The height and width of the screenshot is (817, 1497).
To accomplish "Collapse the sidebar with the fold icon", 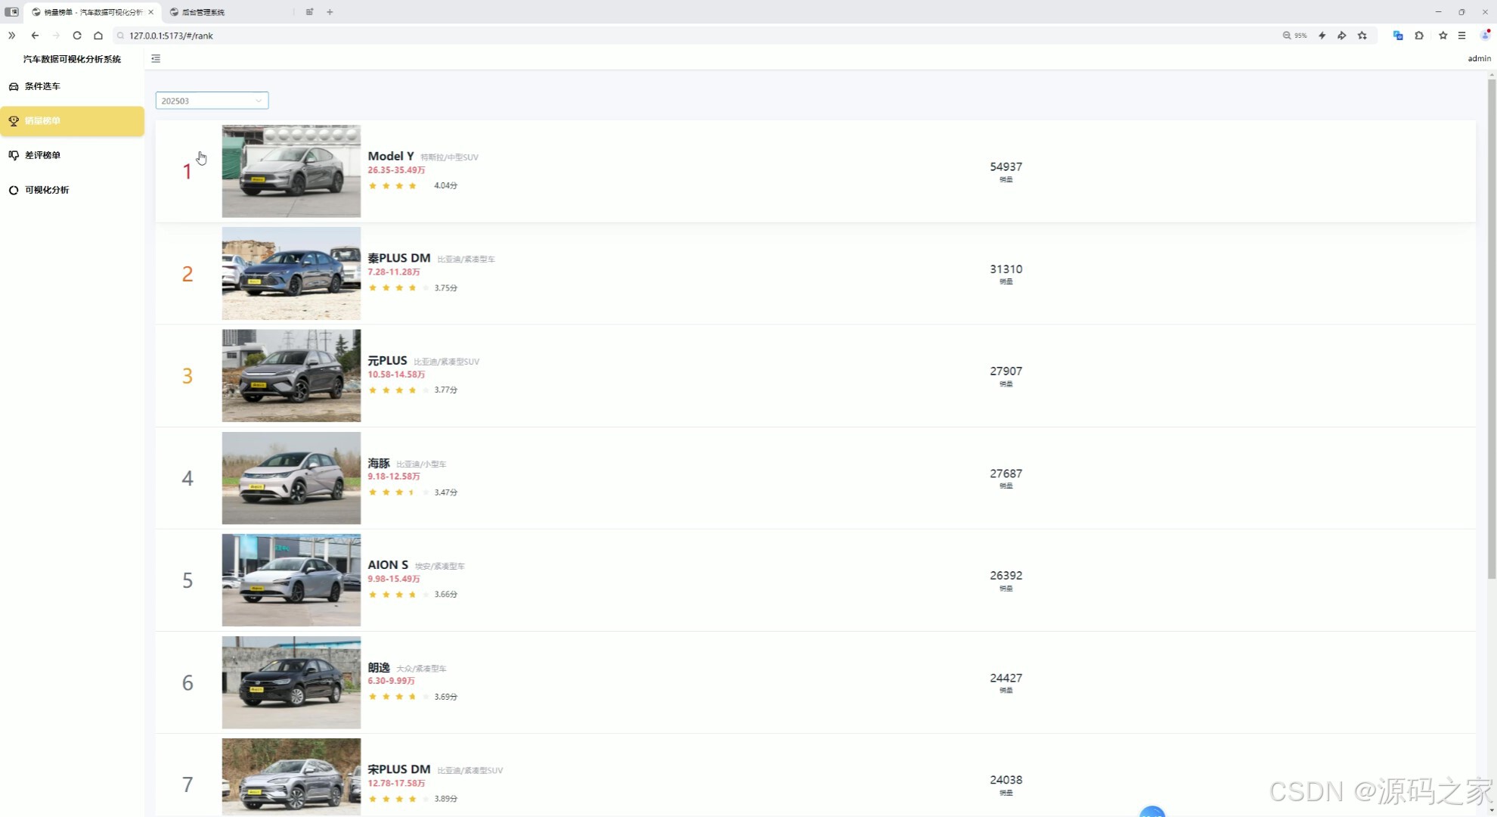I will 156,58.
